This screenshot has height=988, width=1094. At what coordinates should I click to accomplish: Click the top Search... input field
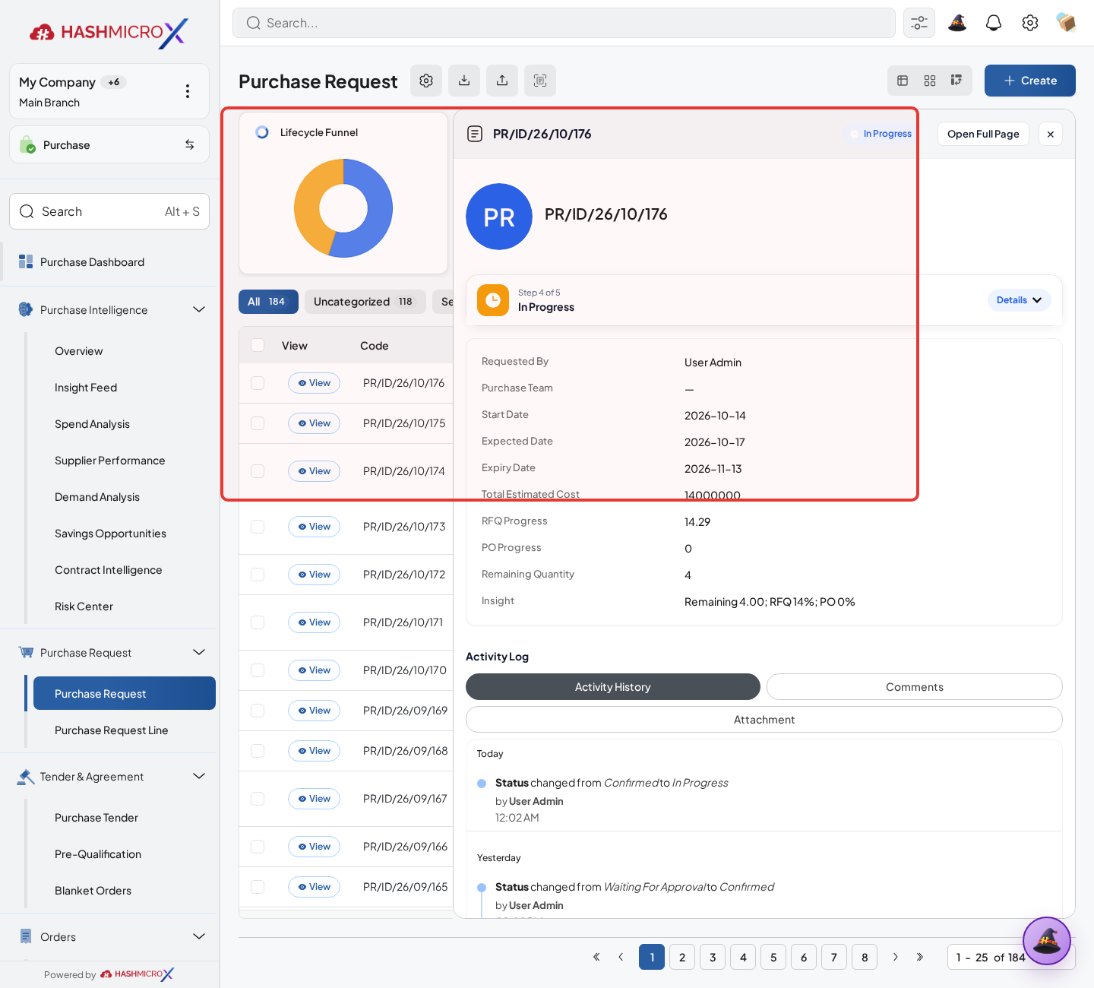(x=564, y=23)
